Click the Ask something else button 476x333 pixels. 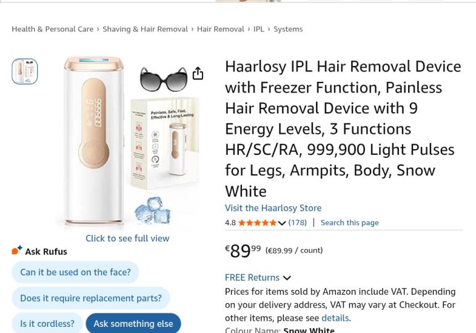133,323
